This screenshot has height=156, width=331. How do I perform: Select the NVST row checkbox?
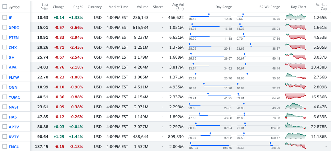[5, 107]
